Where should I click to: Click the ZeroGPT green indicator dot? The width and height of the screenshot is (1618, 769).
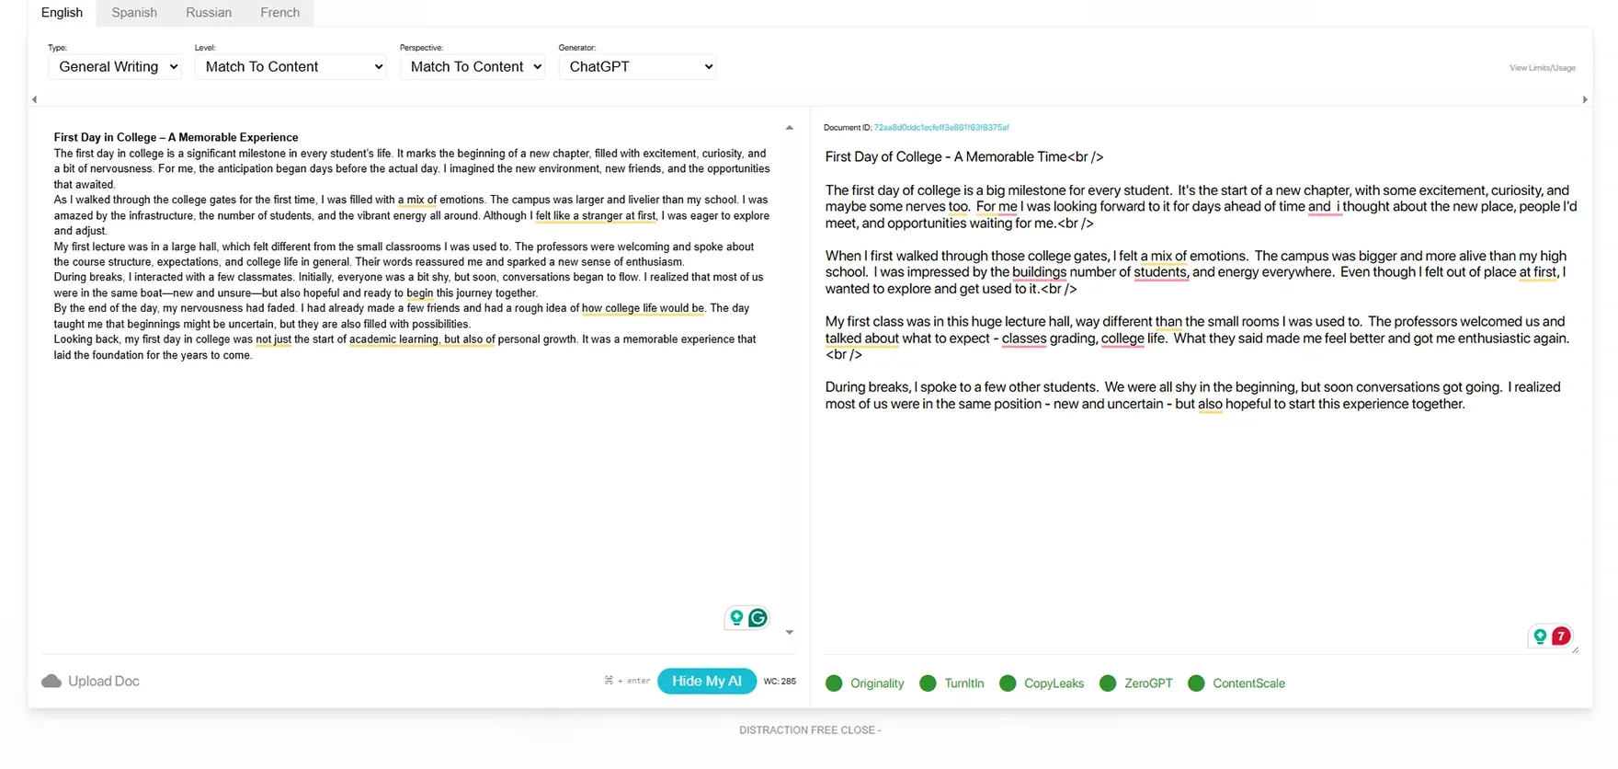click(x=1108, y=683)
